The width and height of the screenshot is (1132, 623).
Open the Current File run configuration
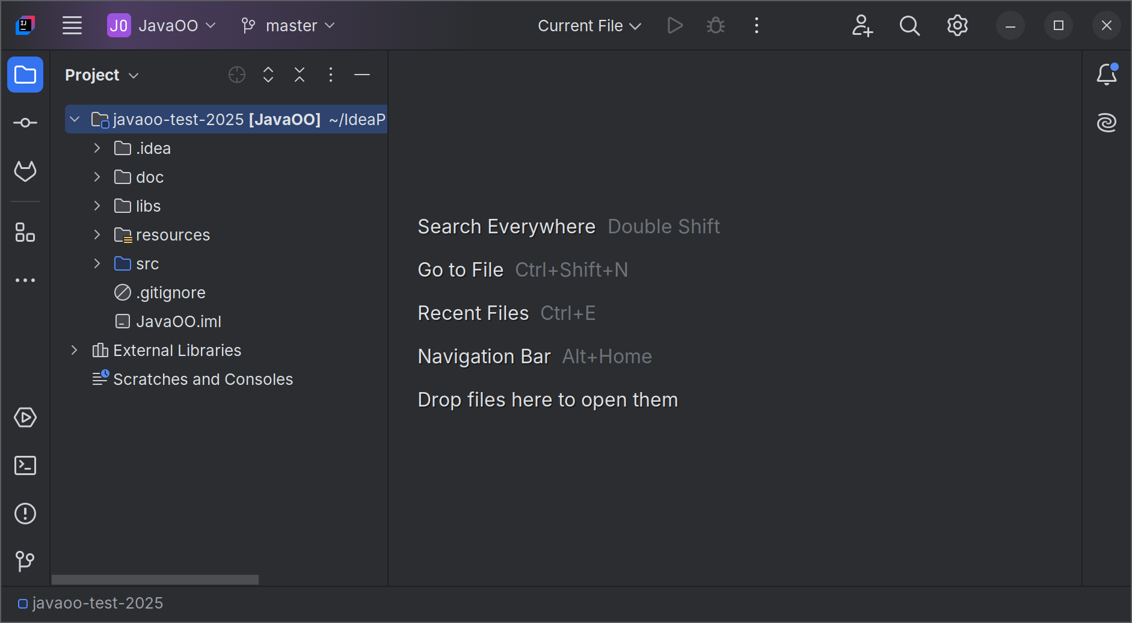[x=589, y=25]
